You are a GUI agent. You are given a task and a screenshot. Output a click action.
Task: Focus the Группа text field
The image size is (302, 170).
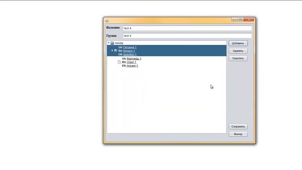(187, 36)
